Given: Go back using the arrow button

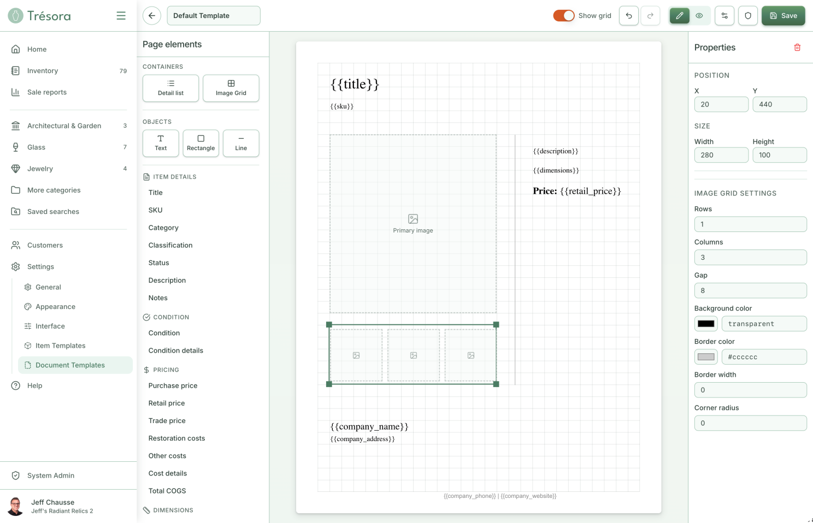Looking at the screenshot, I should tap(152, 16).
